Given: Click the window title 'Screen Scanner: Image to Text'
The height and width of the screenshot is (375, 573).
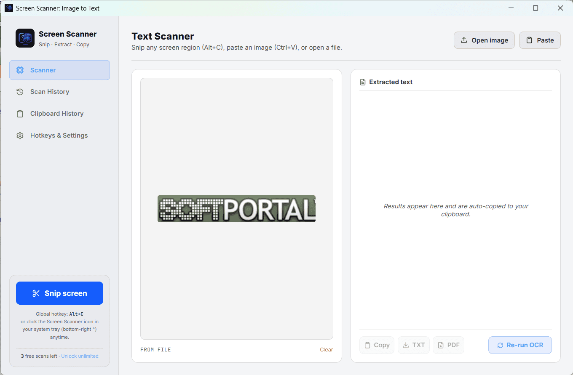Looking at the screenshot, I should point(58,8).
